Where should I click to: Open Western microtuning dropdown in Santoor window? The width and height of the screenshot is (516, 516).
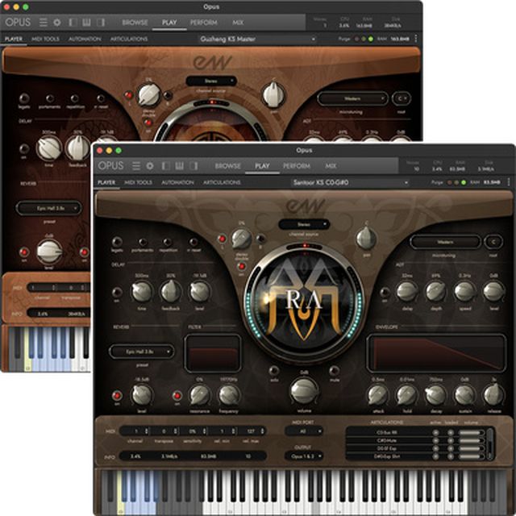445,242
